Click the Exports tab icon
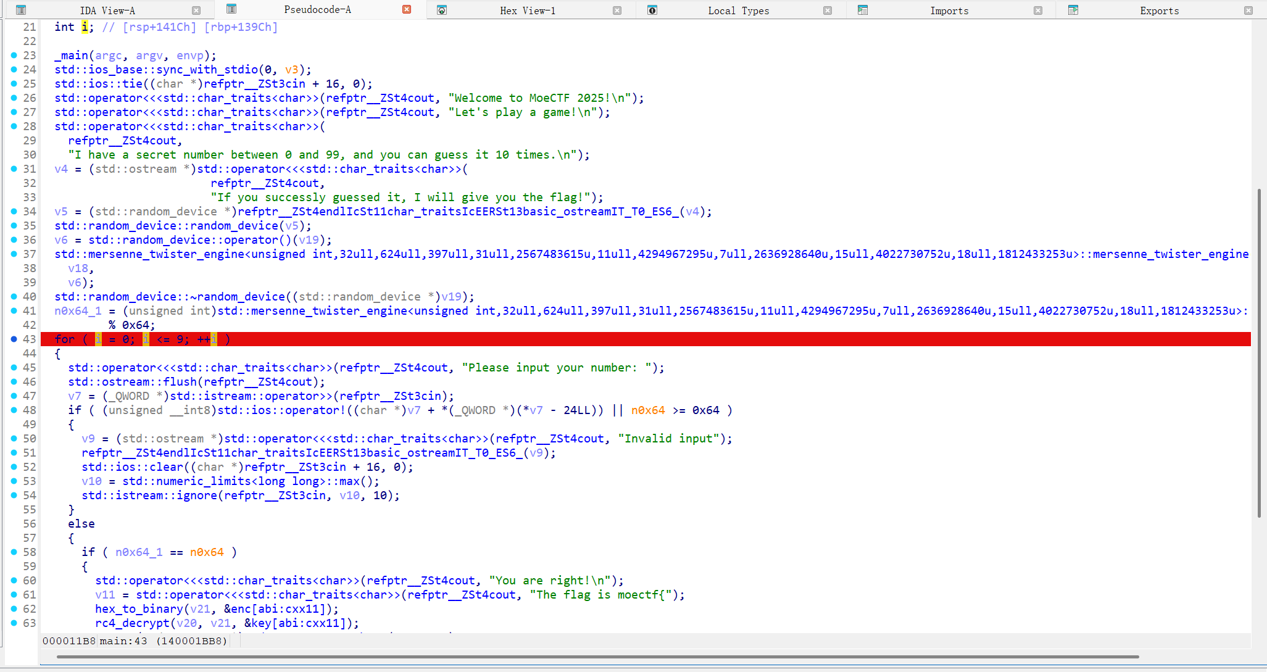The width and height of the screenshot is (1267, 672). (1073, 10)
